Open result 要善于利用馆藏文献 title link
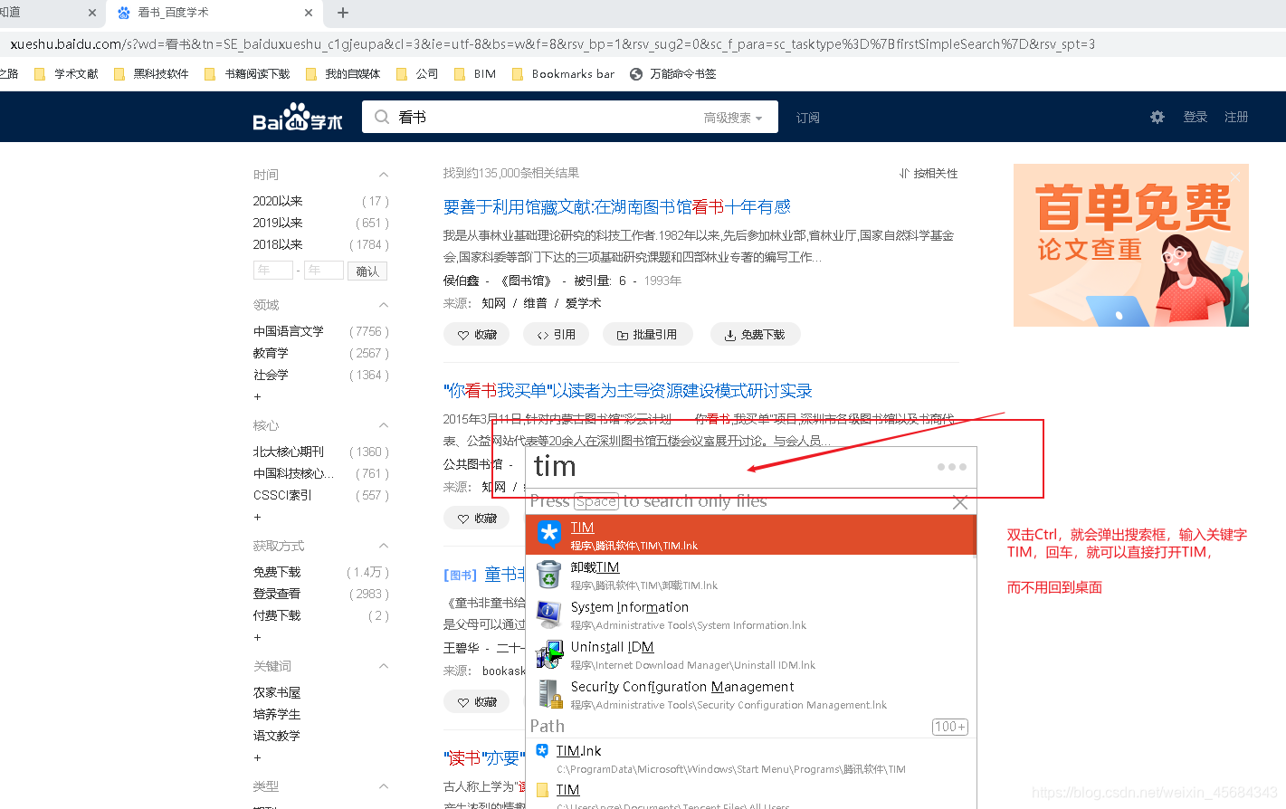Image resolution: width=1286 pixels, height=809 pixels. tap(617, 207)
